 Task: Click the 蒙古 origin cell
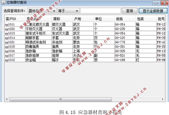pos(83,42)
